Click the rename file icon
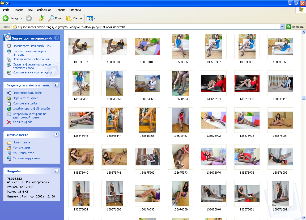 pos(9,93)
